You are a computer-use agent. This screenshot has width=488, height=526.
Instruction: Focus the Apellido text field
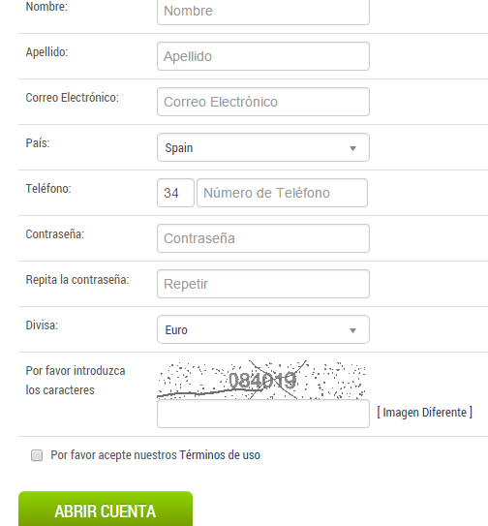[263, 56]
